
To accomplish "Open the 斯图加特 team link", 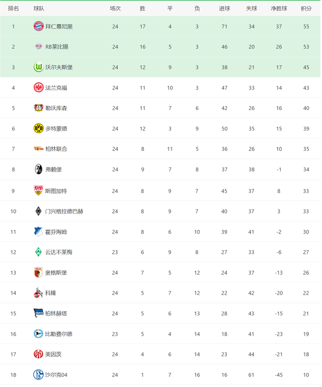I will click(56, 190).
